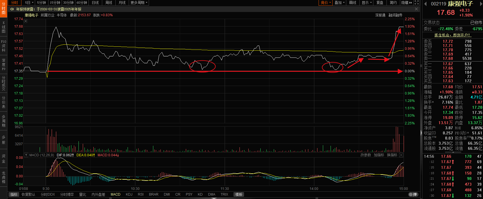The height and width of the screenshot is (199, 483).
Task: Click the MACD help question mark icon
Action: (26, 155)
